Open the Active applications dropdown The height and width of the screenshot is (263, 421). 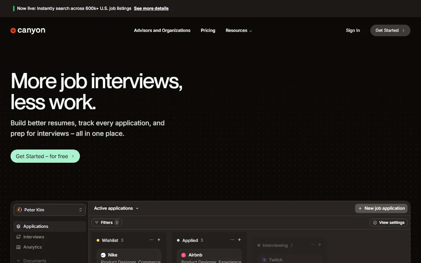pyautogui.click(x=116, y=208)
